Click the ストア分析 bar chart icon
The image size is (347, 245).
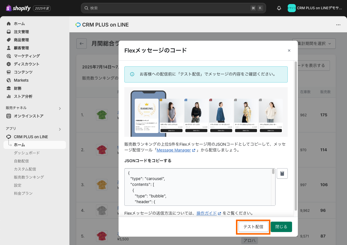(9, 96)
